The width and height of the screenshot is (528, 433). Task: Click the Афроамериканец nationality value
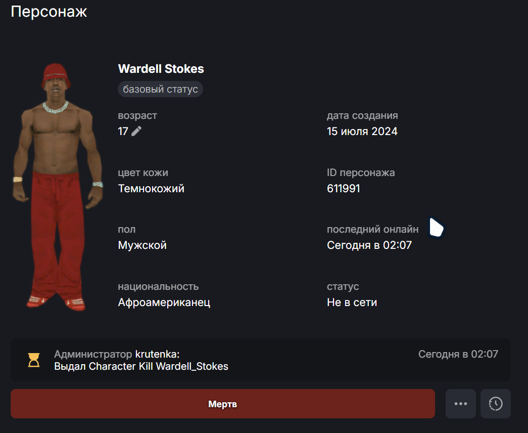pos(164,302)
